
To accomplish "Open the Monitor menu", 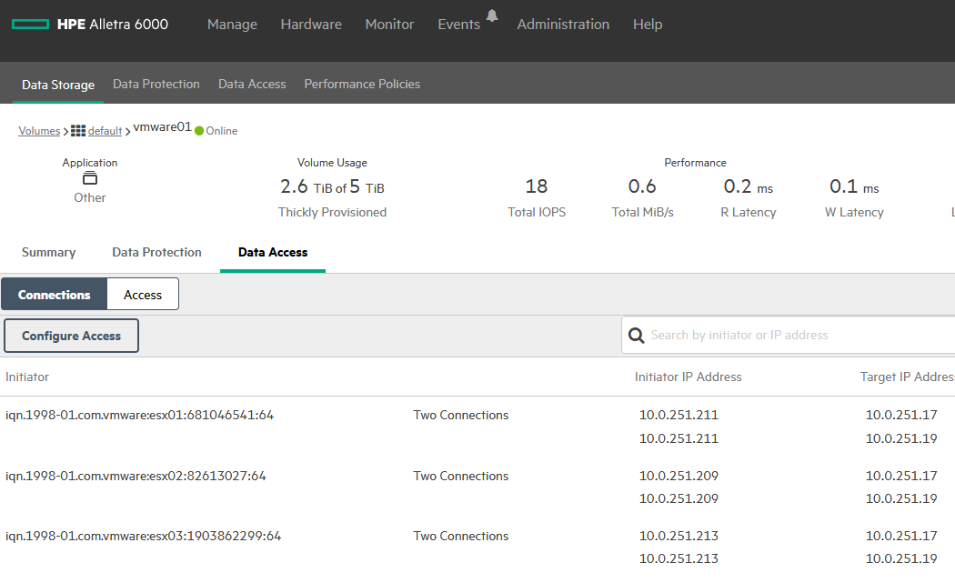I will [x=390, y=25].
